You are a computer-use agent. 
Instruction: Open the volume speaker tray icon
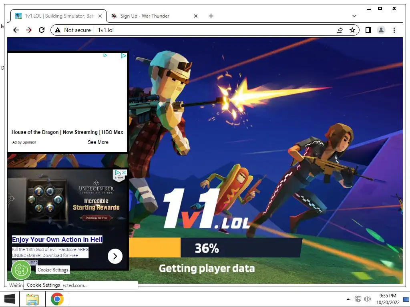tap(368, 299)
